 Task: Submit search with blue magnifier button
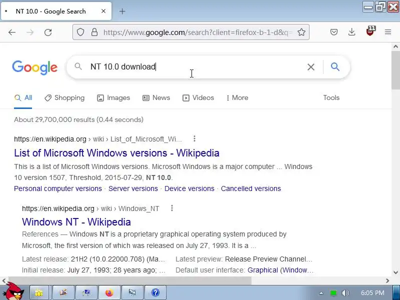click(x=335, y=67)
